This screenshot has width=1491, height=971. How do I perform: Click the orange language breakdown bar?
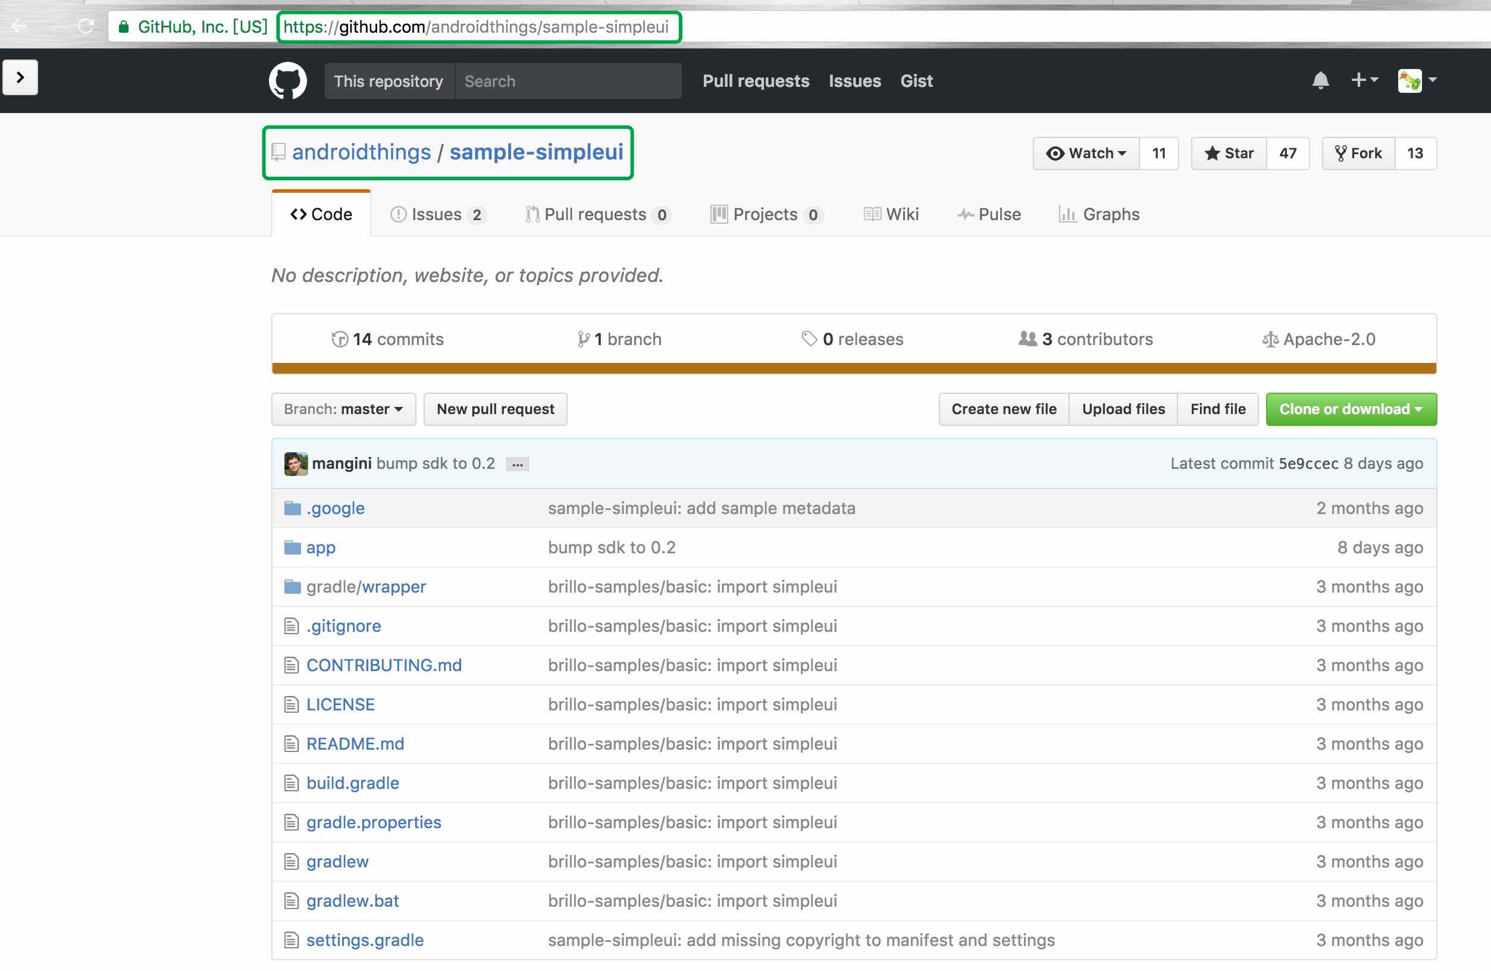pos(854,368)
